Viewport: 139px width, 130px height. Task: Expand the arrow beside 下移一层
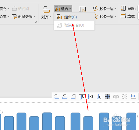tap(115, 17)
